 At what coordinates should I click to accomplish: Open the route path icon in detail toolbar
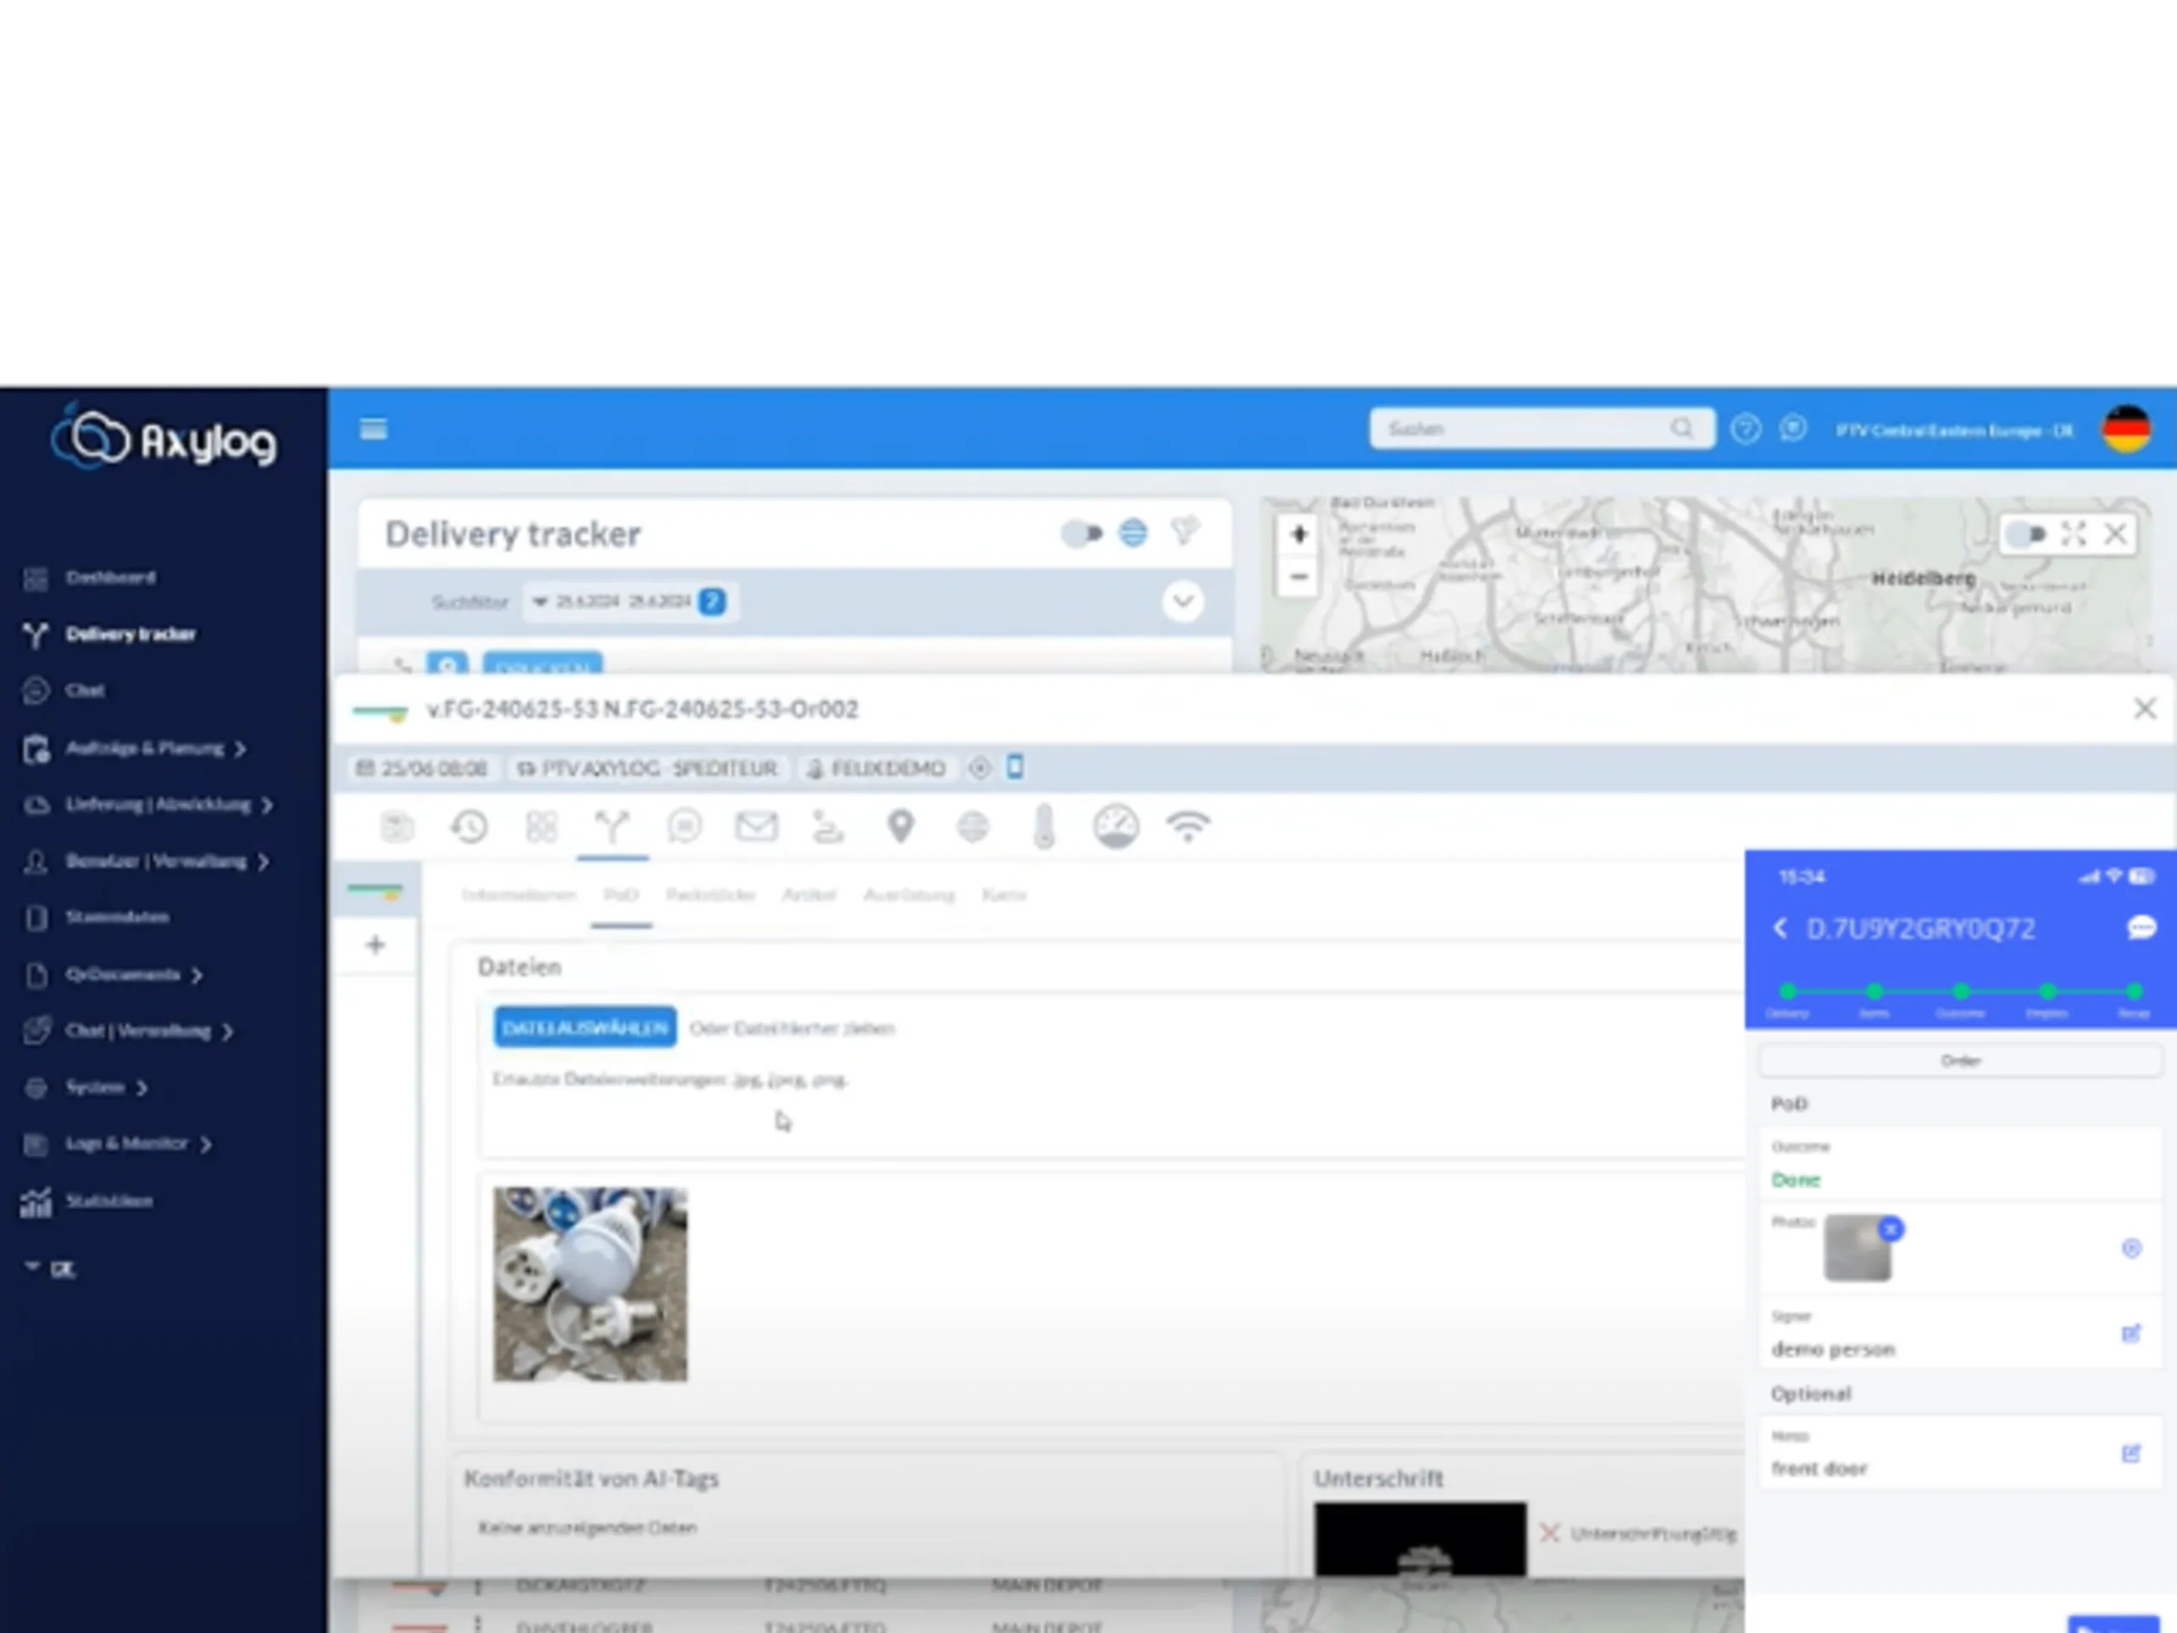click(827, 827)
